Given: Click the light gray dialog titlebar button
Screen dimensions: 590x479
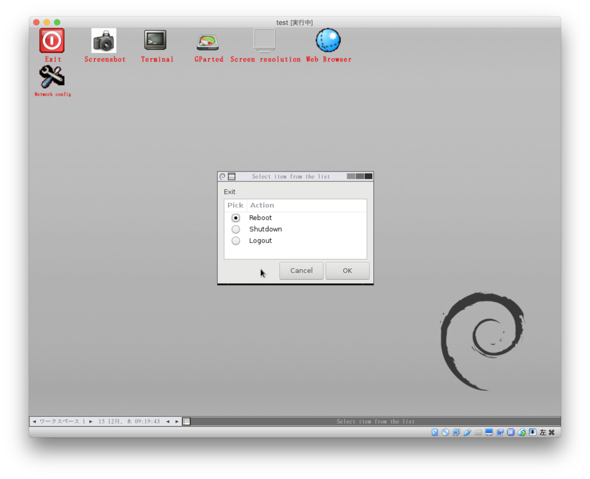Looking at the screenshot, I should click(351, 176).
